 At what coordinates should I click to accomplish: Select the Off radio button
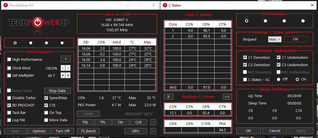coord(279,79)
